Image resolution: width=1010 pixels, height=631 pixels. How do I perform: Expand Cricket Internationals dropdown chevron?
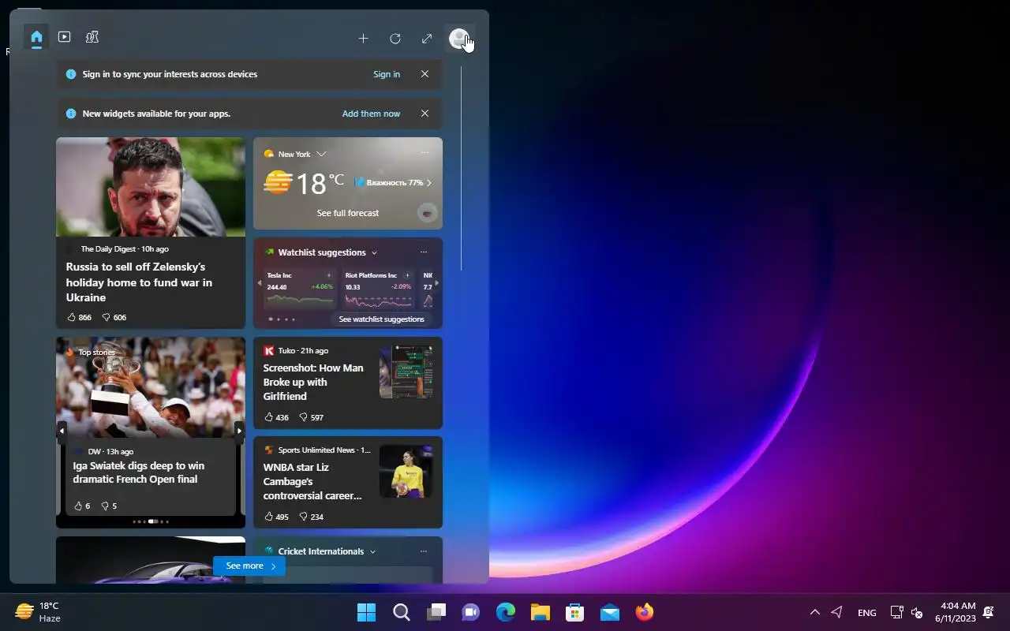pos(372,551)
